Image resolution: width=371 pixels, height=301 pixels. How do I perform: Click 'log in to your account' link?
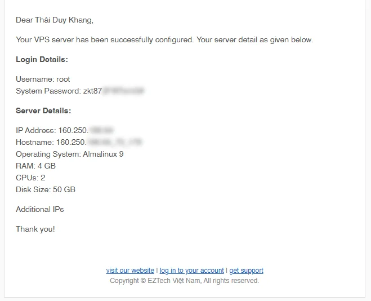pos(191,270)
